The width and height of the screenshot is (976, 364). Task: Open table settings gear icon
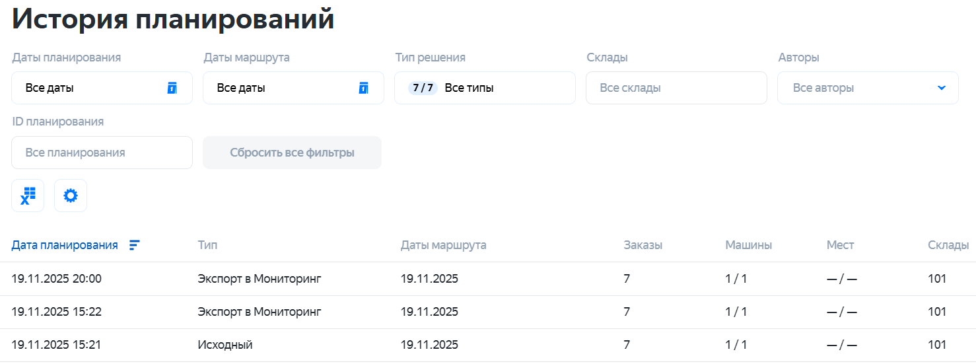[71, 196]
